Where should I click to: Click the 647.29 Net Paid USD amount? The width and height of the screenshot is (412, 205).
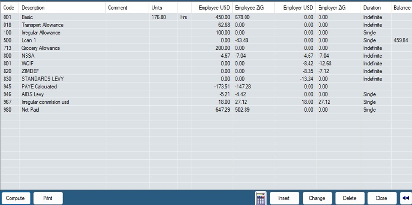coord(223,110)
